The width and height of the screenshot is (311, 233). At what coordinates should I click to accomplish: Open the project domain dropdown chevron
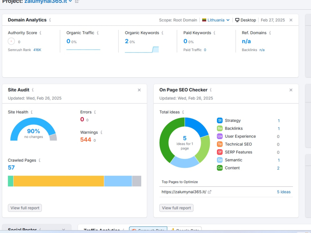(70, 1)
